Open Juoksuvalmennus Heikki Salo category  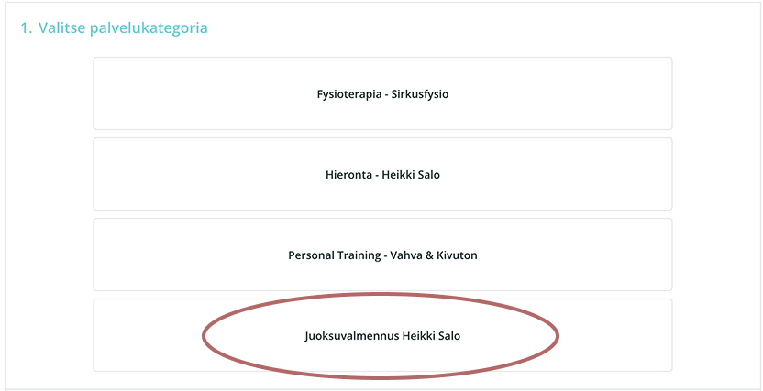point(382,335)
